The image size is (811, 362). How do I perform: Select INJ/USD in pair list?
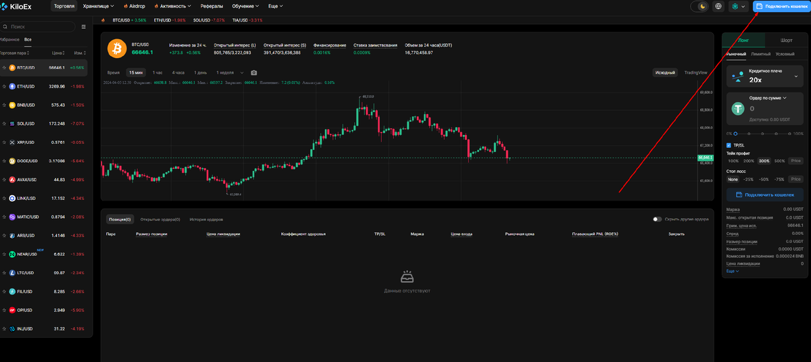pos(45,329)
